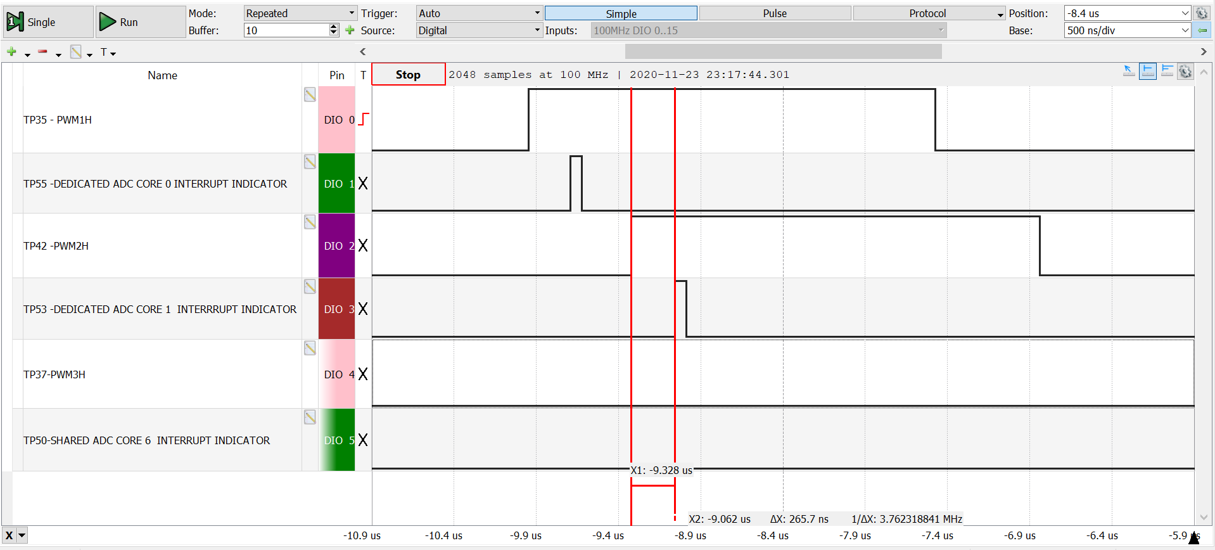Switch to the Simple trigger tab
Screen dimensions: 1215x550
621,13
